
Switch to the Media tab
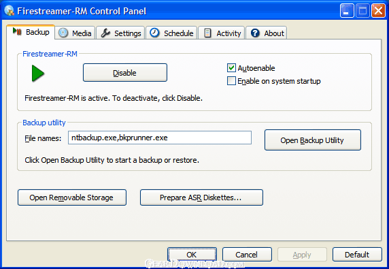tap(75, 33)
